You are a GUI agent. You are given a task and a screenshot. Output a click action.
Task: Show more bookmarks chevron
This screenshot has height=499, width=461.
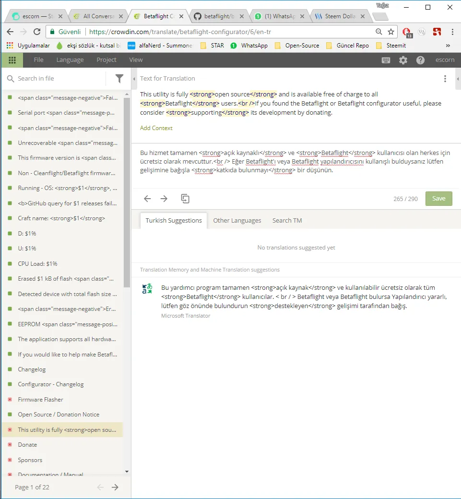(x=448, y=46)
